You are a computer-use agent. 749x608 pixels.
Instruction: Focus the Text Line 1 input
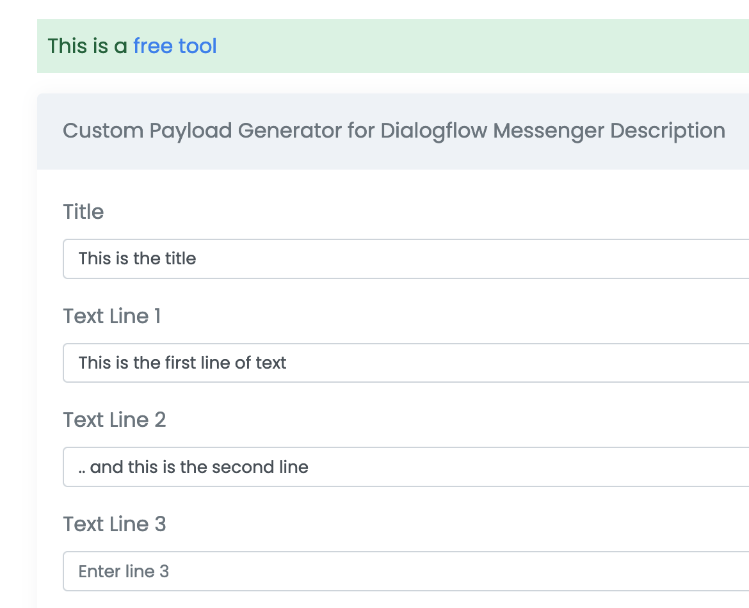click(406, 363)
